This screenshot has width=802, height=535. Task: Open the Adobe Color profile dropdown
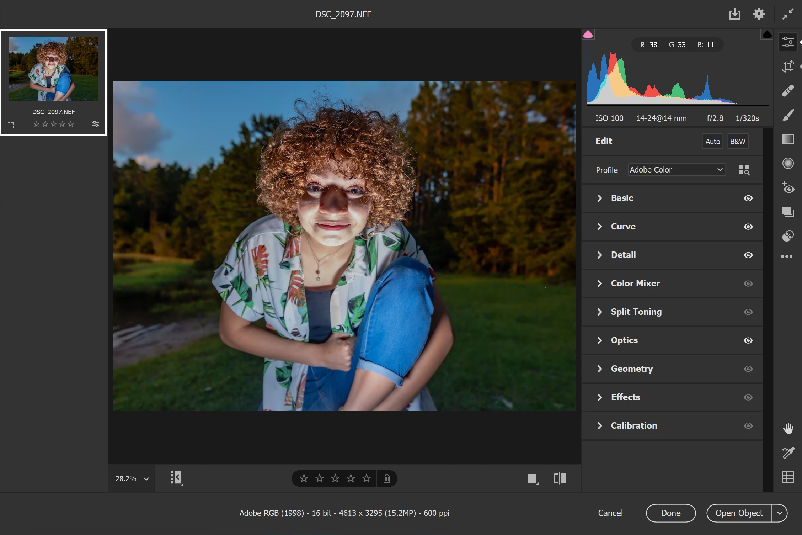pos(676,170)
